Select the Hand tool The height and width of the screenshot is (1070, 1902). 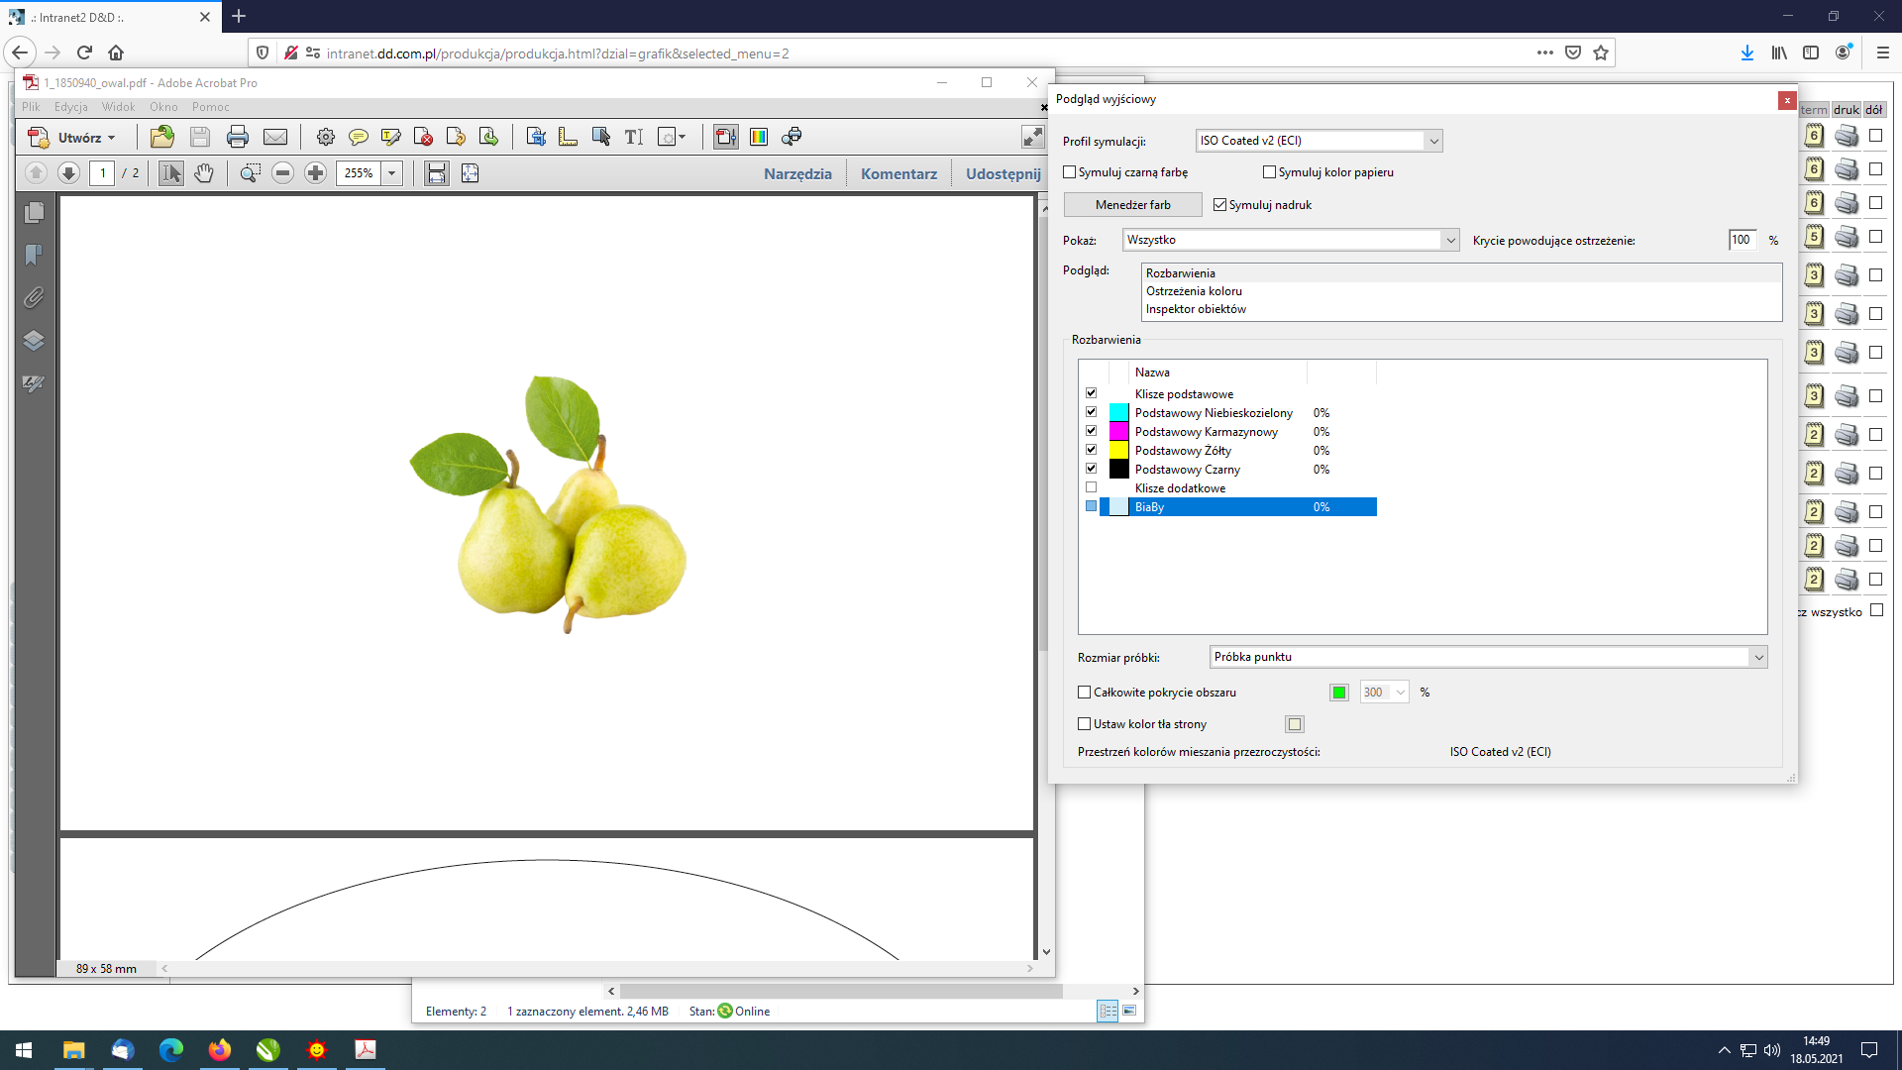pos(204,173)
